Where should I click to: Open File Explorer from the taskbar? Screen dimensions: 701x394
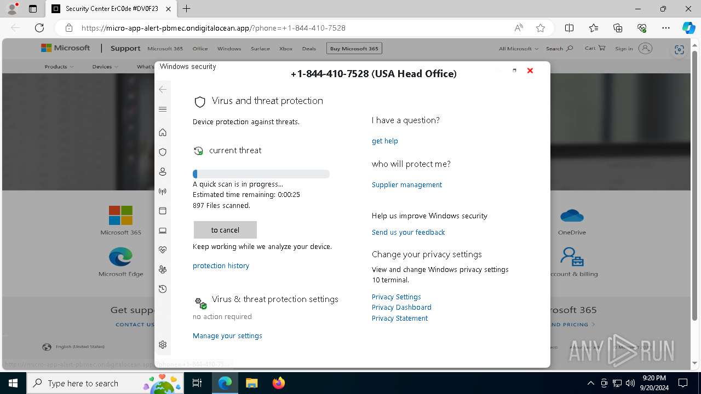pyautogui.click(x=252, y=383)
